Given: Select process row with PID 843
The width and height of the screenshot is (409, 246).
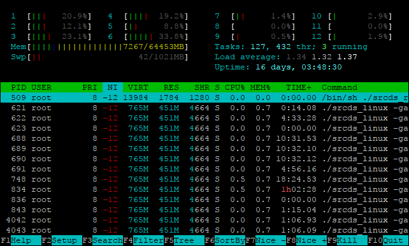Looking at the screenshot, I should [x=204, y=210].
